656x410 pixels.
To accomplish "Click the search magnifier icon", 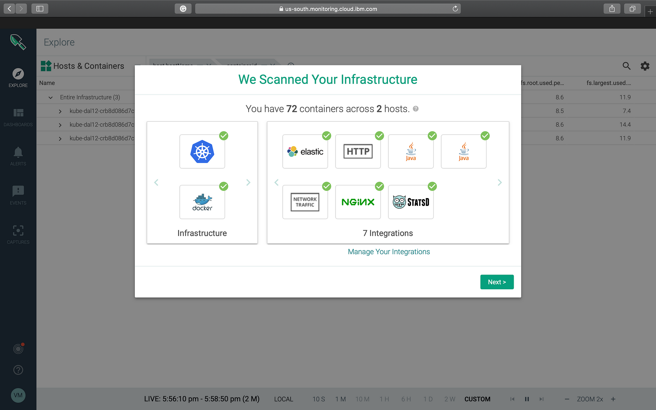I will tap(626, 66).
